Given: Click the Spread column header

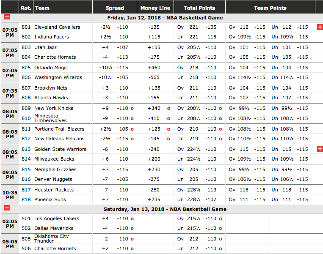Looking at the screenshot, I should (x=115, y=8).
